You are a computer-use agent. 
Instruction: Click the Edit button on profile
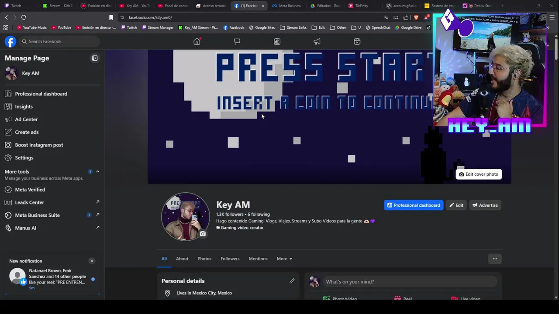(456, 205)
